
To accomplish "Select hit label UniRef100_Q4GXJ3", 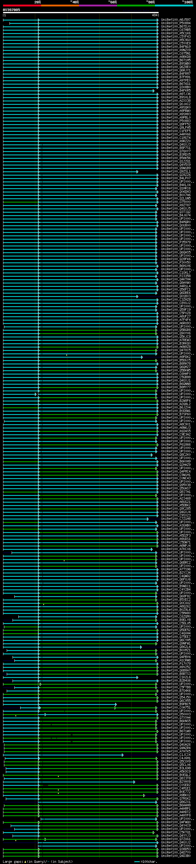I will (176, 145).
